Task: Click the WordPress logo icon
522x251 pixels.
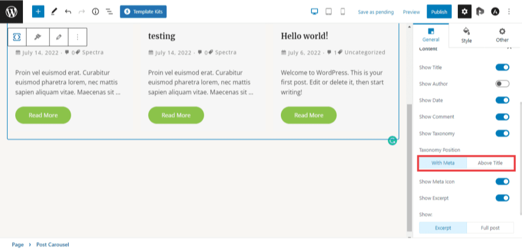Action: (x=11, y=11)
